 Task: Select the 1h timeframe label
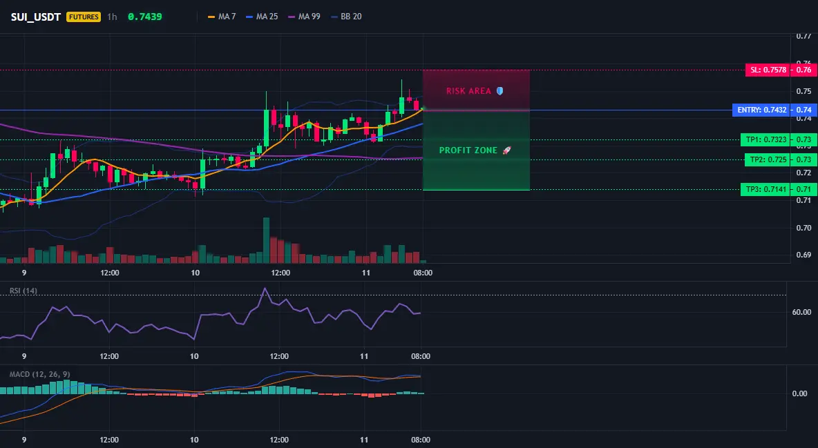112,17
